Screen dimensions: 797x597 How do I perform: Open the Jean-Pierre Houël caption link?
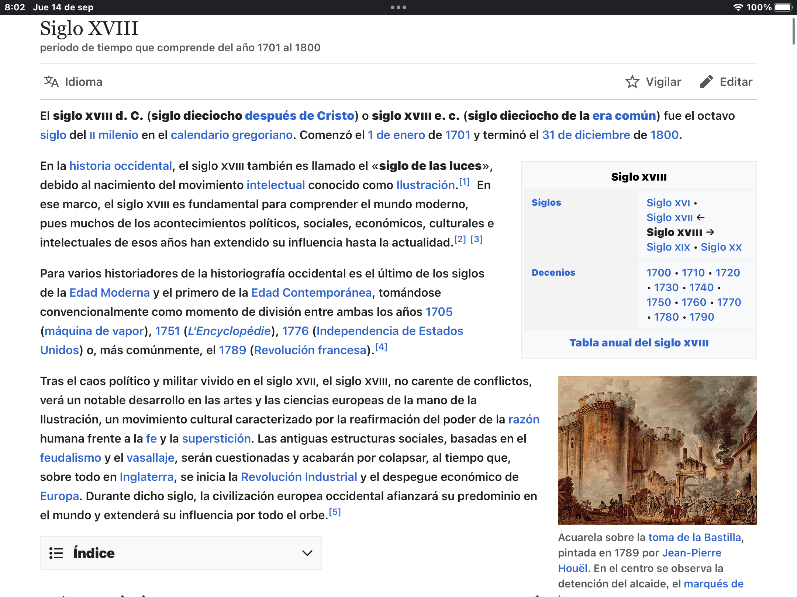point(691,553)
